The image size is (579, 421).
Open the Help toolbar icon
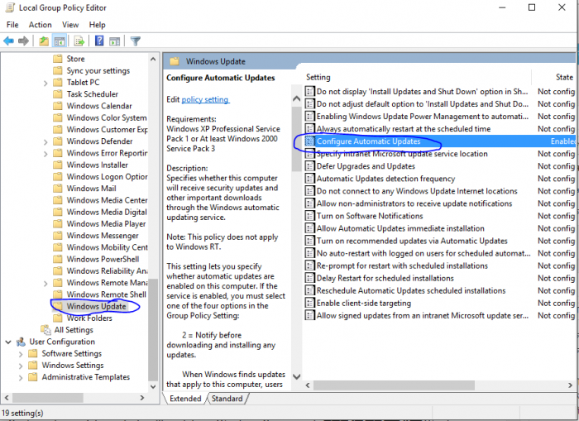pyautogui.click(x=99, y=41)
